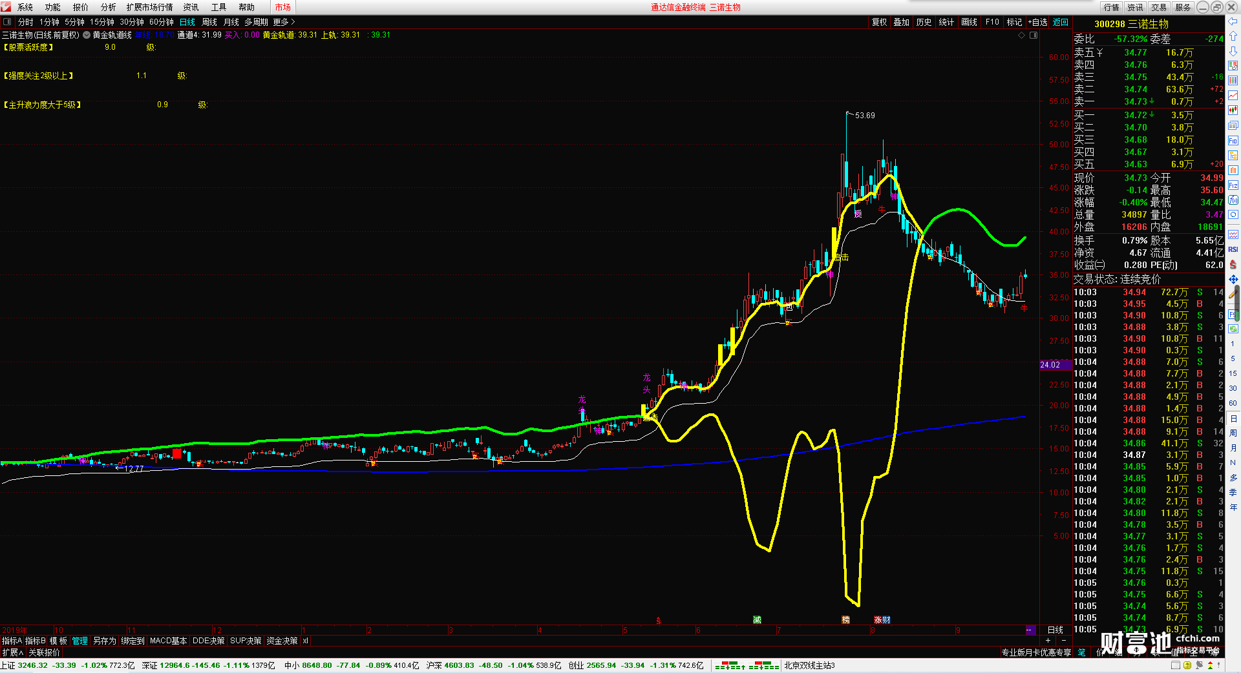Click the stacked windows icon in sidebar
This screenshot has height=673, width=1241.
coord(1233,125)
